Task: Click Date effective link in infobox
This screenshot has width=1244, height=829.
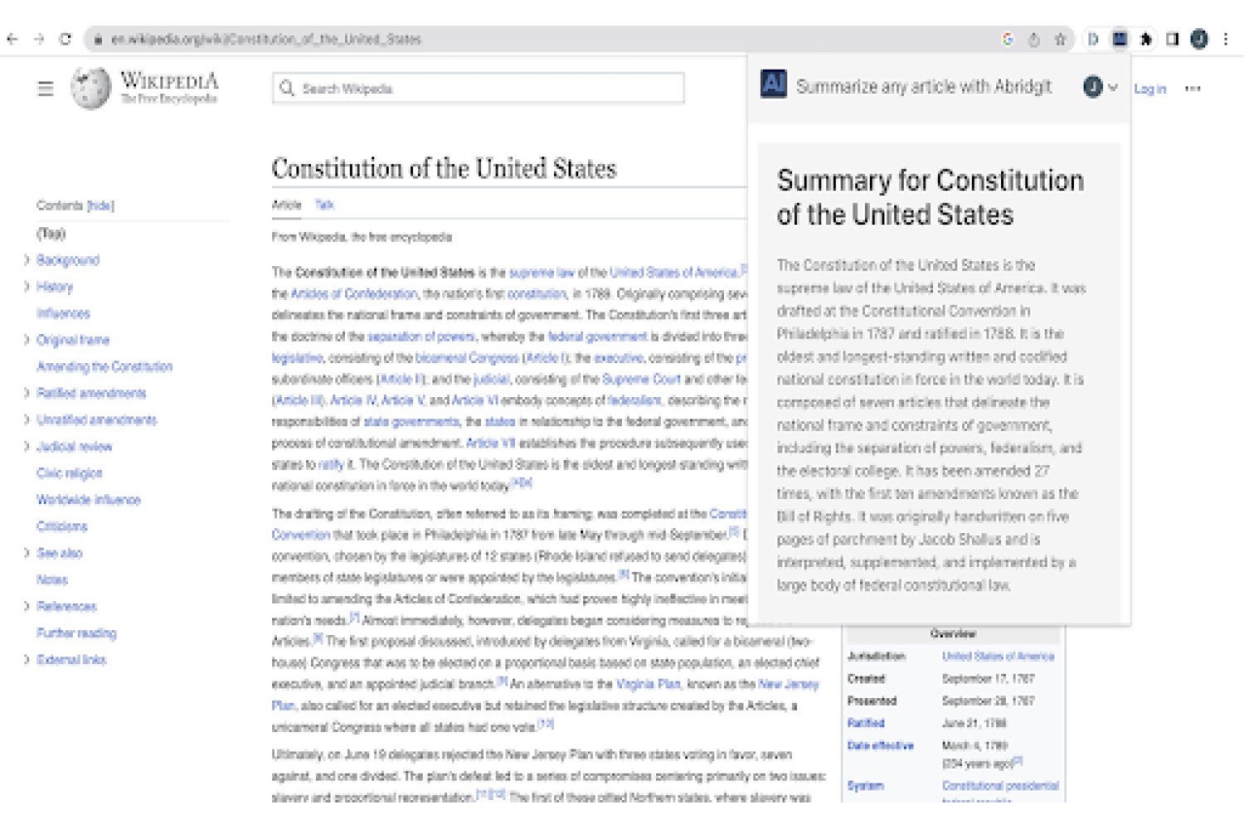Action: tap(880, 745)
